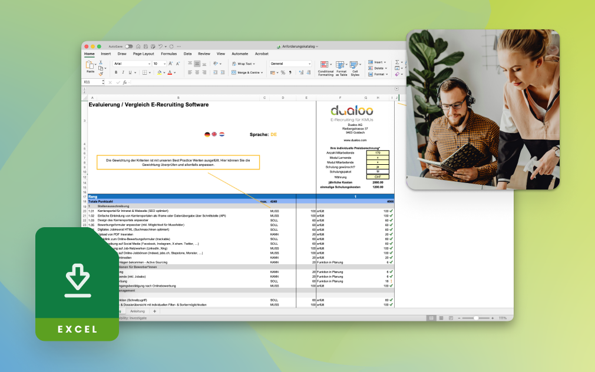This screenshot has width=595, height=372.
Task: Open the Arial font name dropdown
Action: (x=132, y=64)
